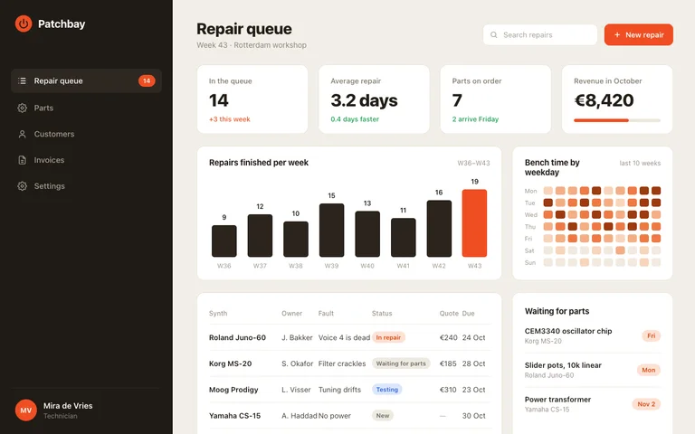Click the Testing status tag for Moog Prodigy
Screen dimensions: 695x434
tap(387, 390)
